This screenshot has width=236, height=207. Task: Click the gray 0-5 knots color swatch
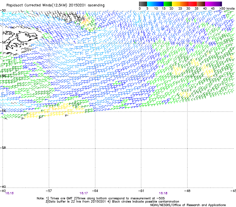143,4
